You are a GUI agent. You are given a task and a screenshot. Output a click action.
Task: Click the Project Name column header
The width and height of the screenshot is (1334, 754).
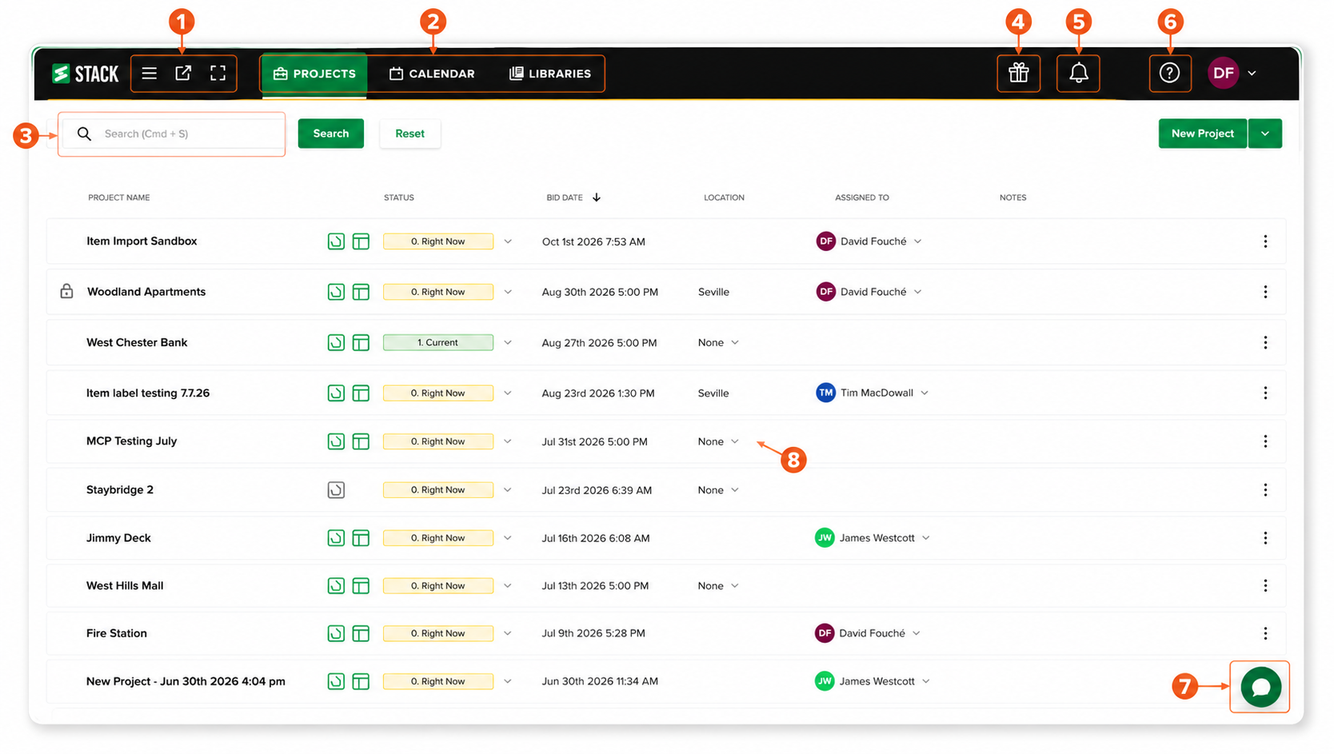pos(119,197)
